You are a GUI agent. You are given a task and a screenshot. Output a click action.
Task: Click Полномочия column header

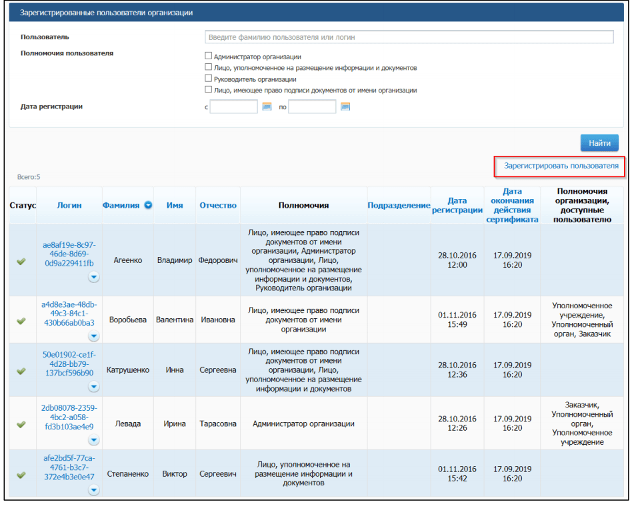pos(303,205)
